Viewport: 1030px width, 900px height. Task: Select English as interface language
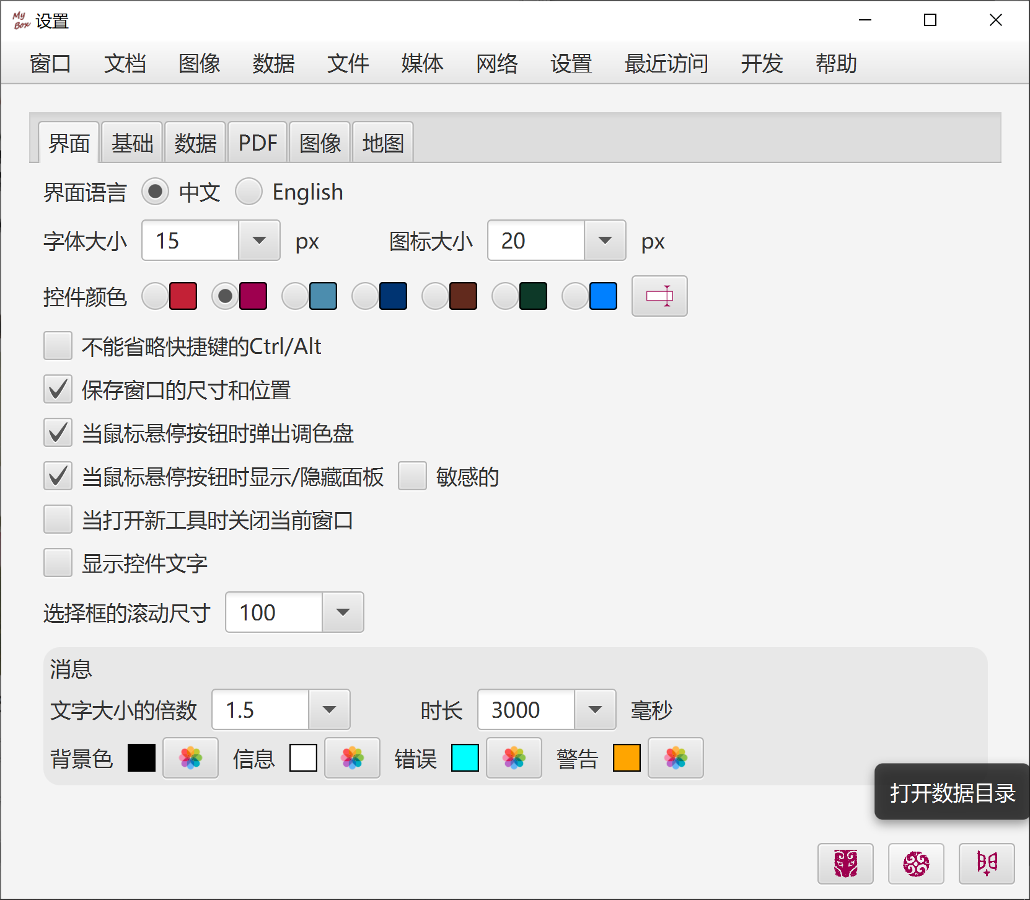[x=249, y=192]
